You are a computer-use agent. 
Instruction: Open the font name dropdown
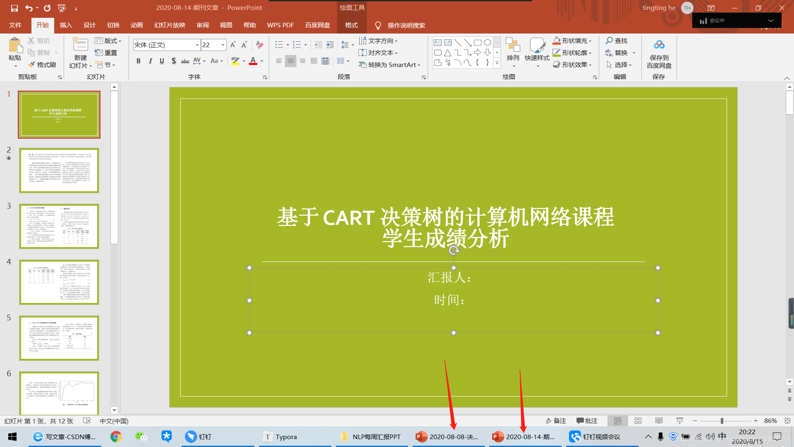197,45
